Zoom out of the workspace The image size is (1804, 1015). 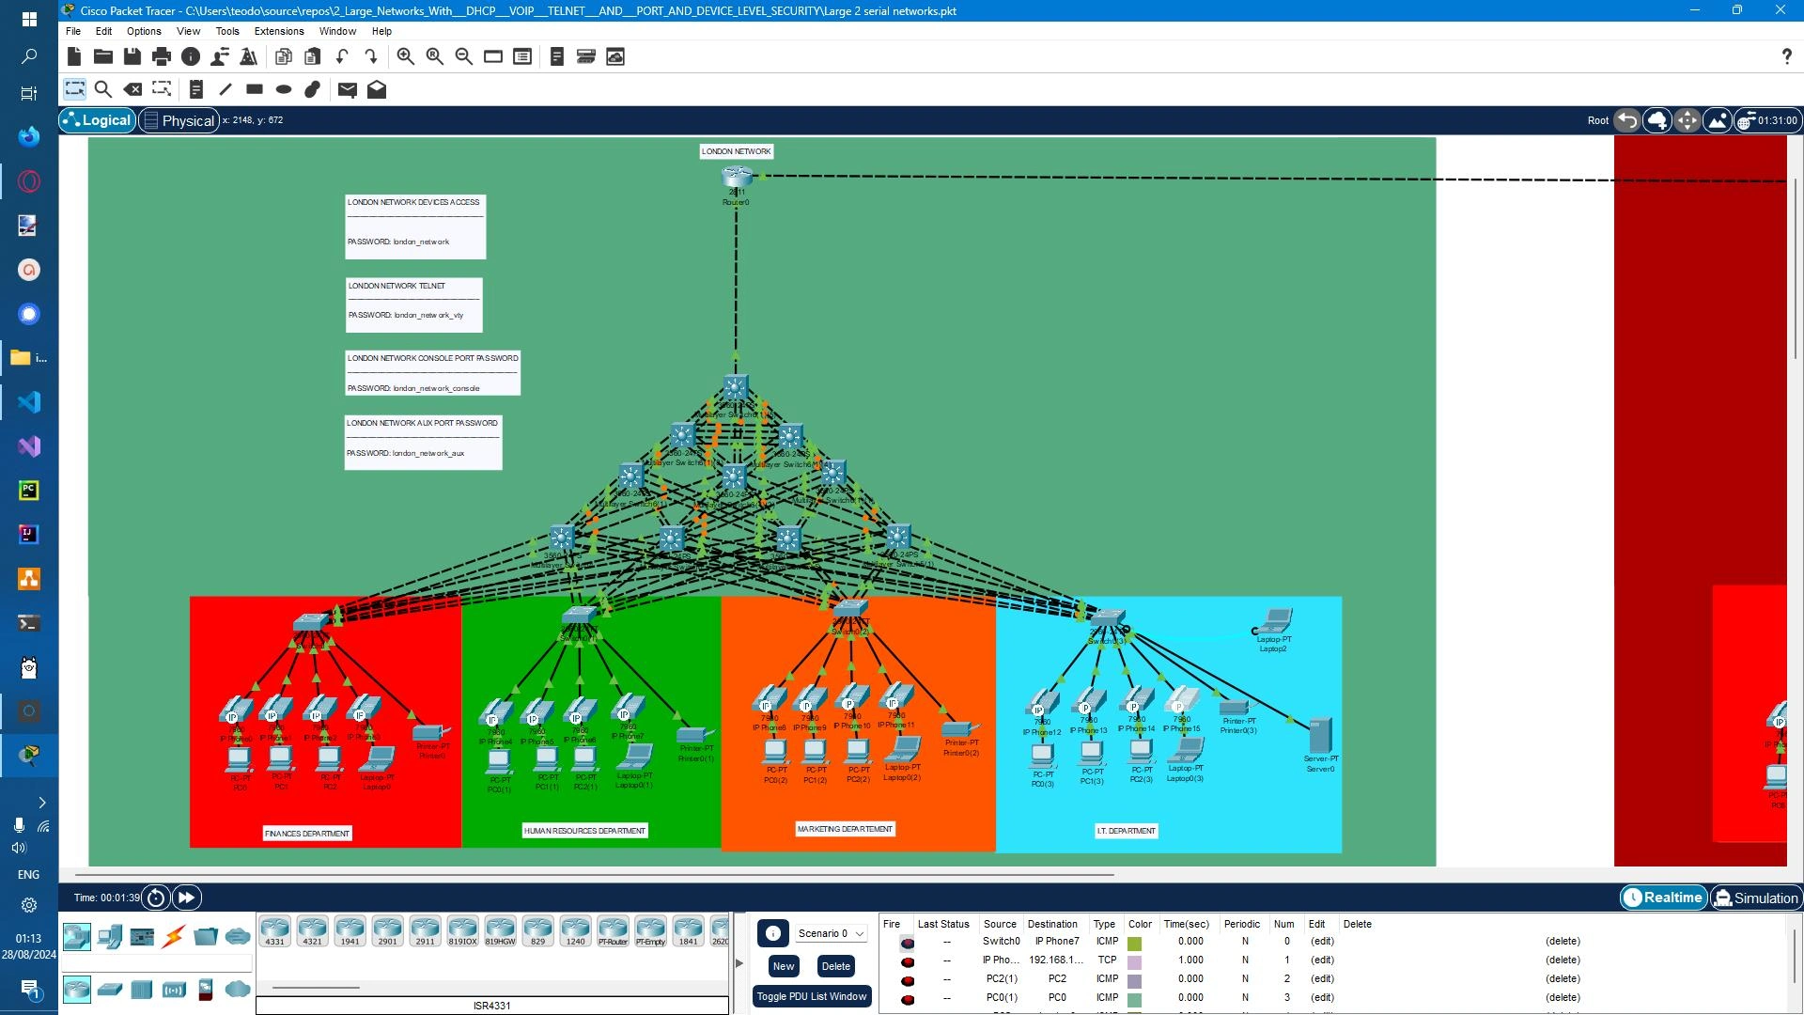click(464, 56)
